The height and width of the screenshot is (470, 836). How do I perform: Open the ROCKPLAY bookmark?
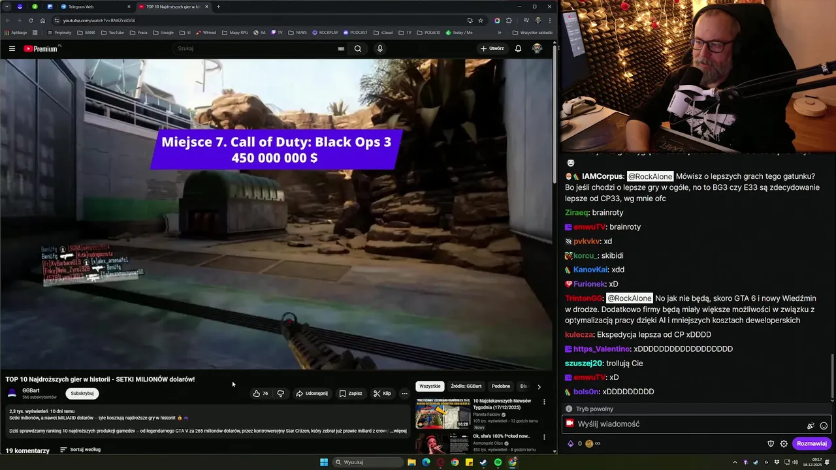click(325, 33)
